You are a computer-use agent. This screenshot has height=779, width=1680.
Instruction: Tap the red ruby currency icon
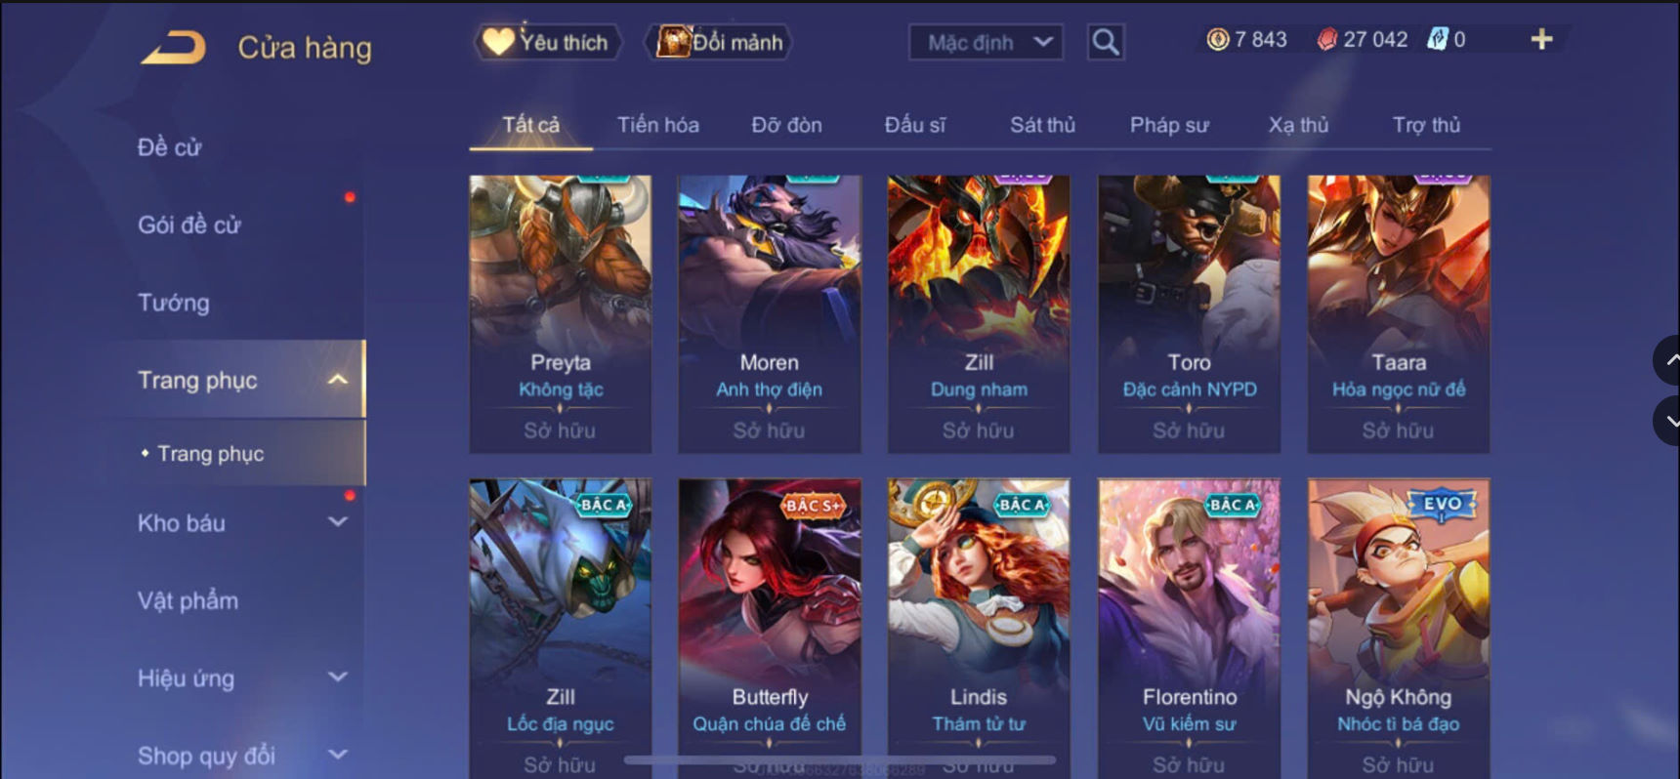[x=1326, y=40]
